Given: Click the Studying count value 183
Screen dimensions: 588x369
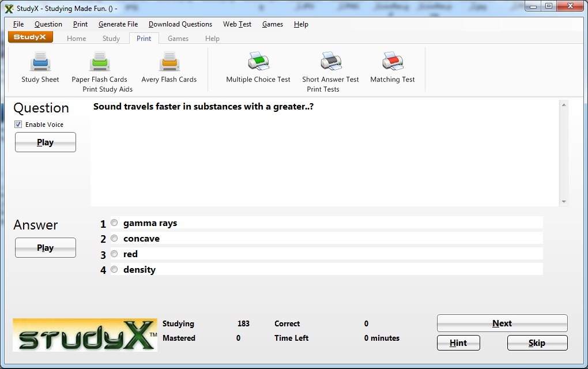Looking at the screenshot, I should 243,323.
